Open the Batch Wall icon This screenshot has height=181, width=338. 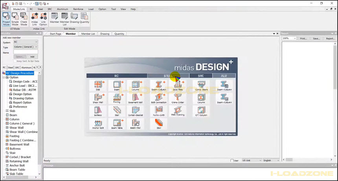pos(135,124)
